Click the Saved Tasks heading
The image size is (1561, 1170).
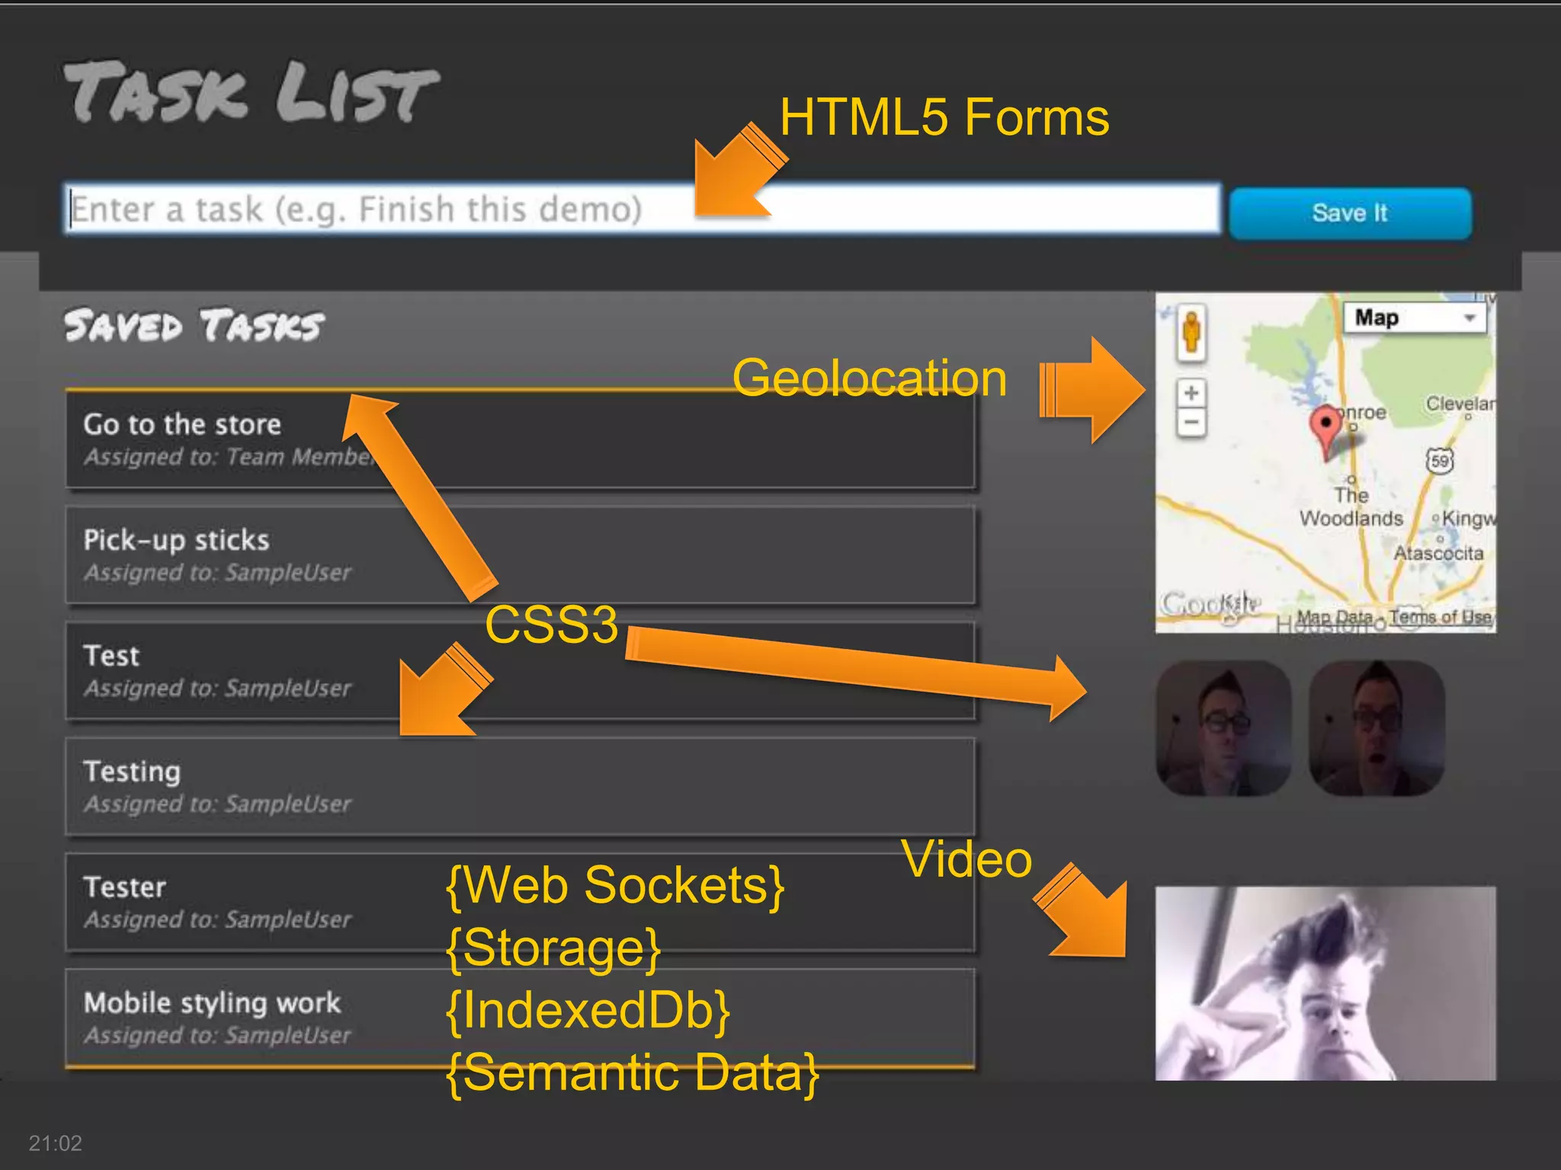194,325
